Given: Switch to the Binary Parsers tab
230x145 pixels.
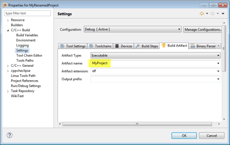Looking at the screenshot, I should (202, 46).
